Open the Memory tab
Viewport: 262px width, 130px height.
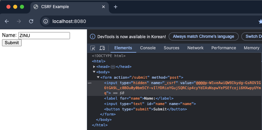(252, 48)
